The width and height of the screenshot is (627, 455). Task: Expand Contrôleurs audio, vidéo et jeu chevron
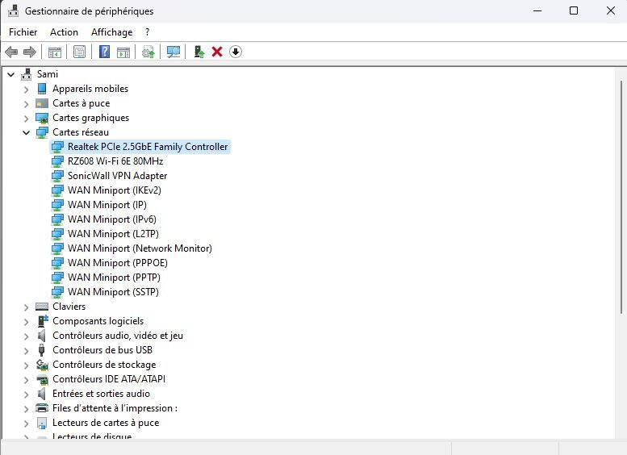27,336
